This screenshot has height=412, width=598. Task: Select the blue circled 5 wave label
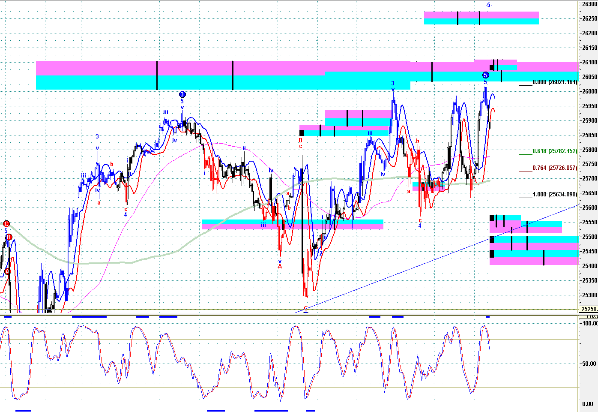pos(485,75)
